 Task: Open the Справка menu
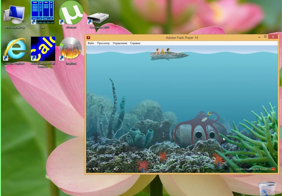tap(135, 43)
